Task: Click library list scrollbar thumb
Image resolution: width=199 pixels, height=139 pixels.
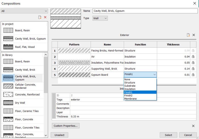Action: [46, 75]
